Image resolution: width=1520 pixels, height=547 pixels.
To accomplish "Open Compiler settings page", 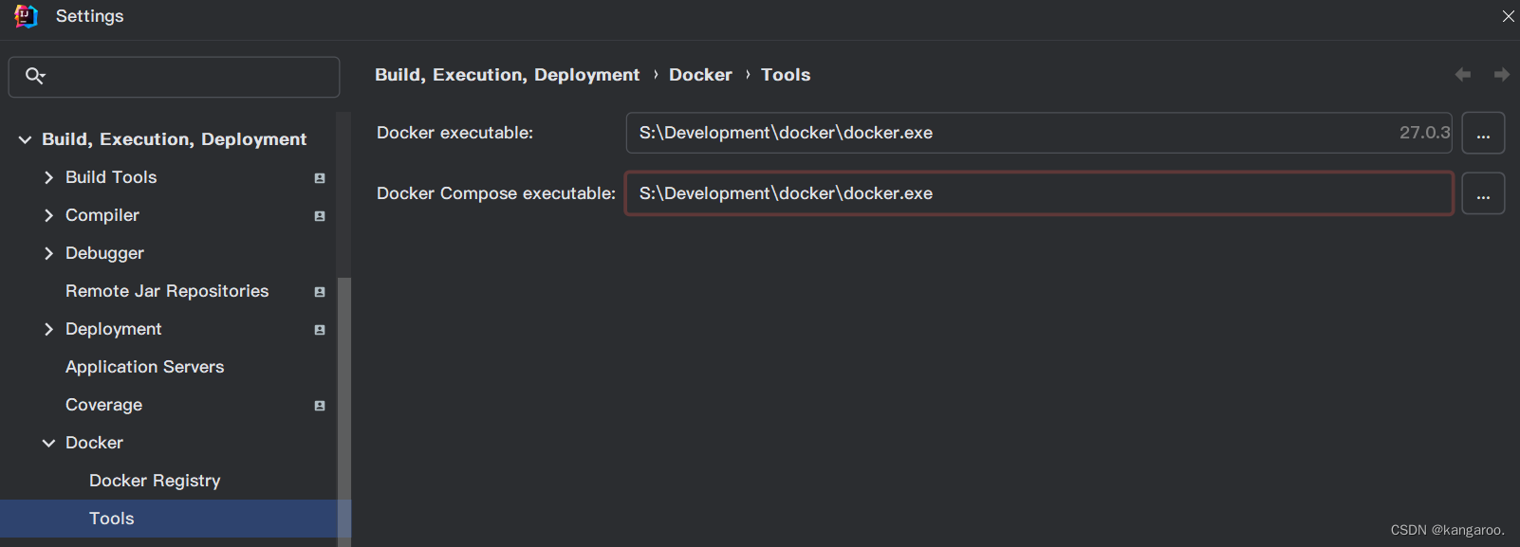I will coord(102,215).
